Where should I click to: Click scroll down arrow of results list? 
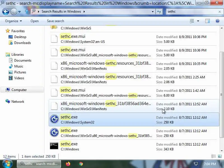coord(221,151)
